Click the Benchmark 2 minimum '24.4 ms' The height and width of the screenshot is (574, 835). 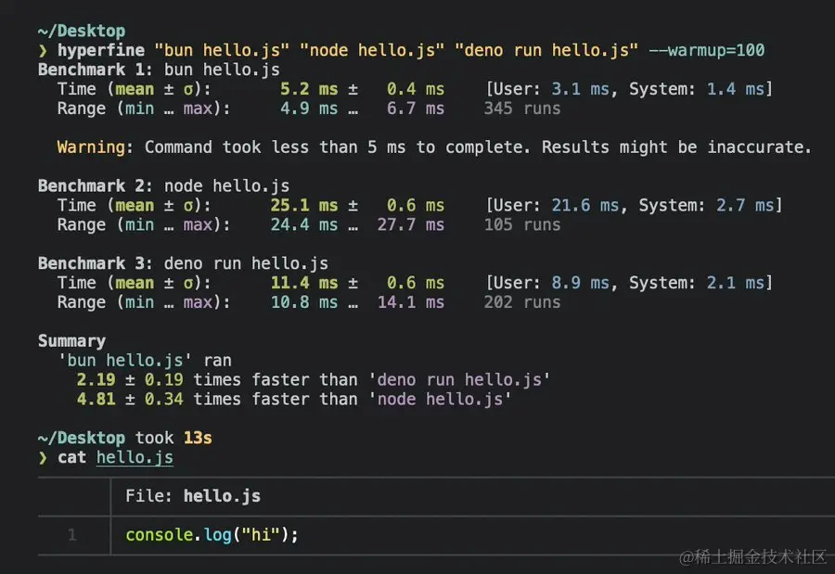304,224
